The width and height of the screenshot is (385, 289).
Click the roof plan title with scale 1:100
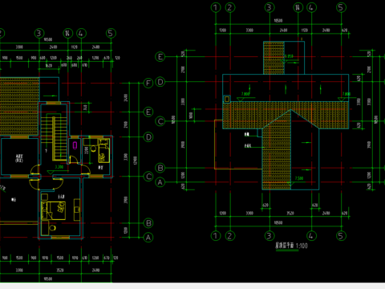click(291, 246)
